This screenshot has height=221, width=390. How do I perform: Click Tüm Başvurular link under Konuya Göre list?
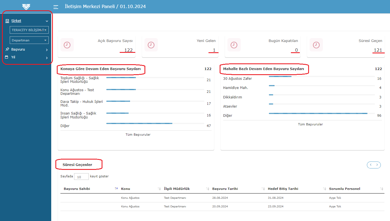[x=138, y=135]
